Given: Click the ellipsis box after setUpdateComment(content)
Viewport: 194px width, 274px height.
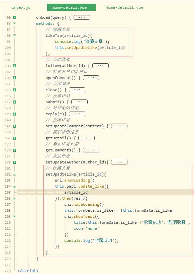Looking at the screenshot, I should tap(119, 126).
